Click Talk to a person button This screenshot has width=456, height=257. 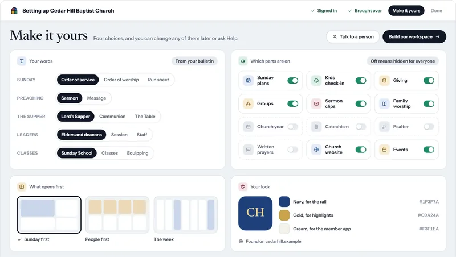click(x=353, y=37)
